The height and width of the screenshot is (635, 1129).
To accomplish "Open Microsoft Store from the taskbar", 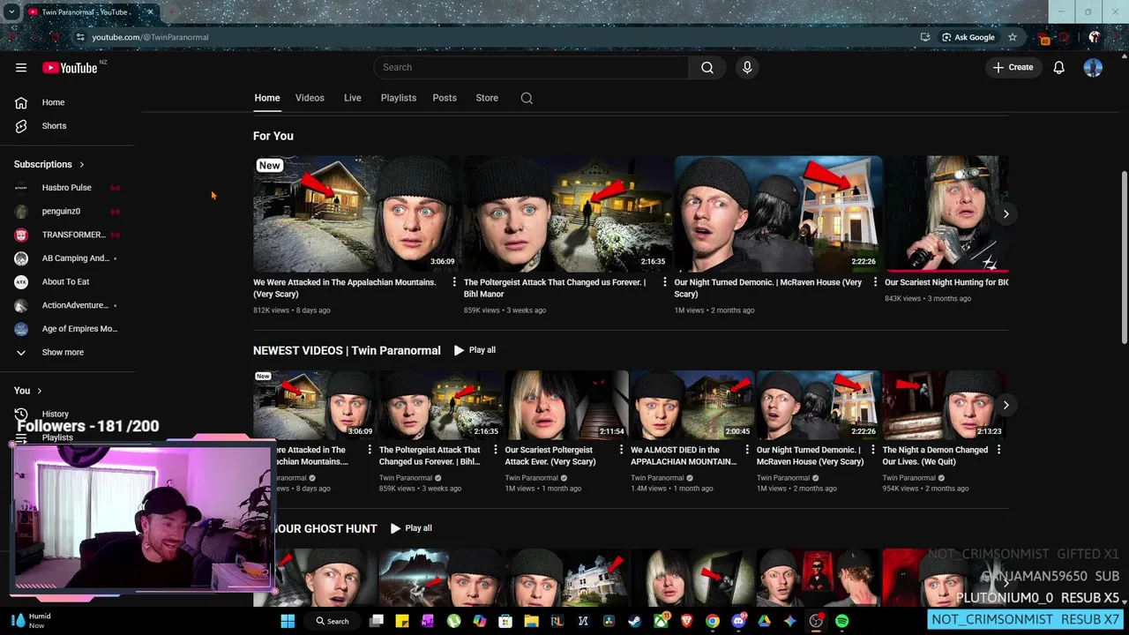I will [505, 621].
